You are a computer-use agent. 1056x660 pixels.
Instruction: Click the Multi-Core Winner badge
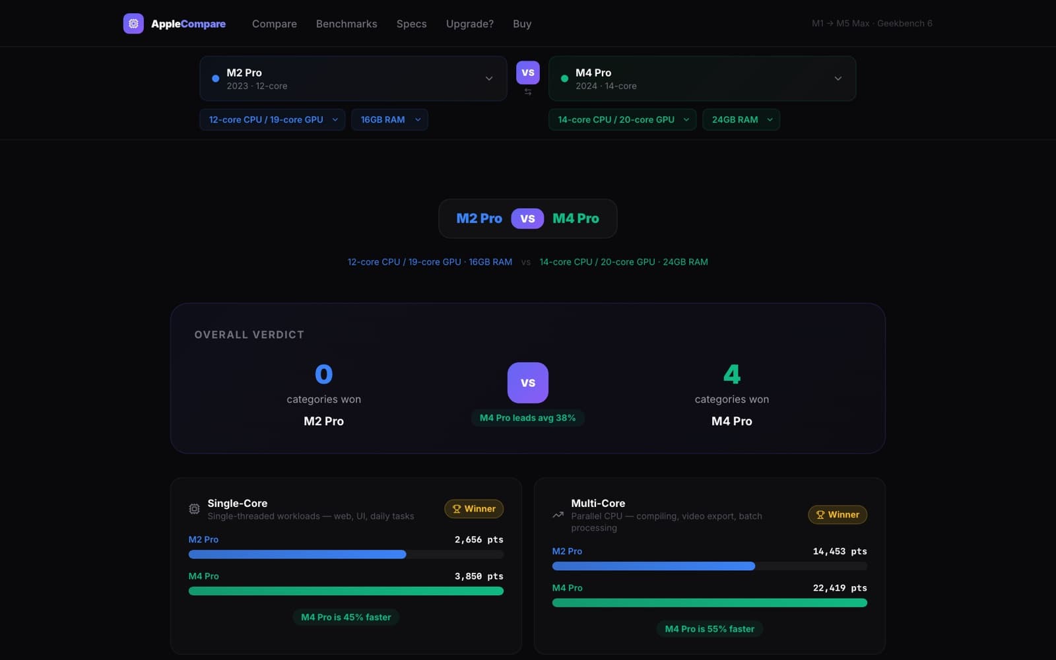coord(838,515)
